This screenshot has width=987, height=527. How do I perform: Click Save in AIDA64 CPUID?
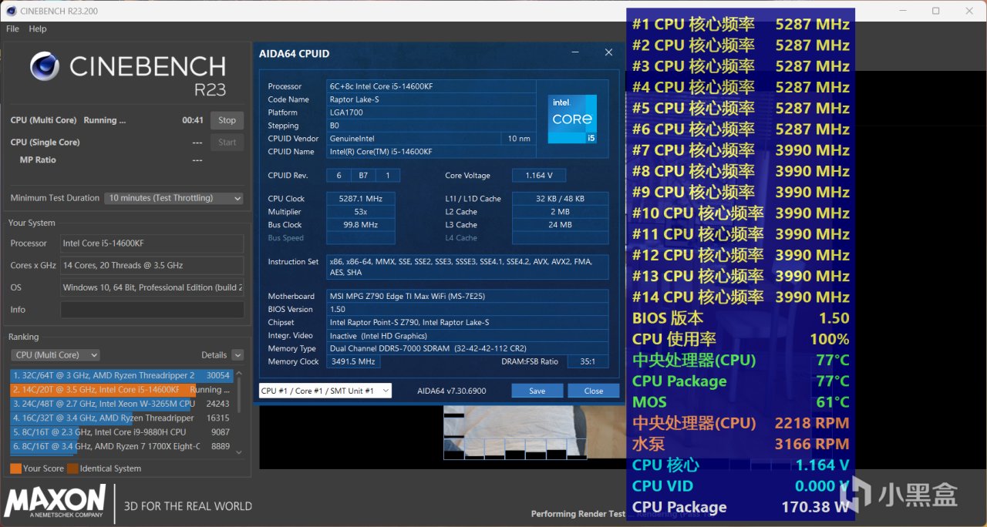[x=537, y=391]
